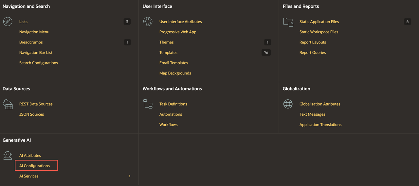The image size is (419, 186).
Task: Click the cloud table icon for Data Sources
Action: pos(8,104)
